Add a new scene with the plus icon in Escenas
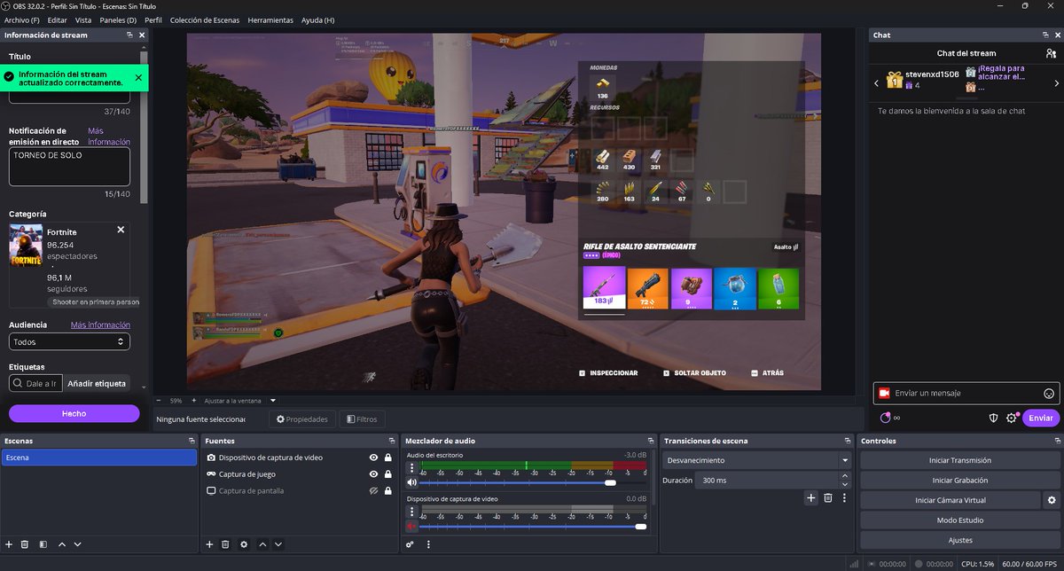The image size is (1064, 571). pos(9,544)
